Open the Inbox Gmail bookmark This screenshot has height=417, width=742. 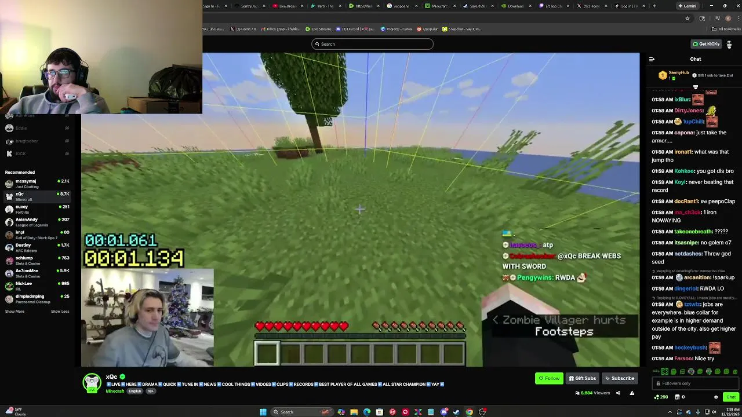click(x=281, y=29)
